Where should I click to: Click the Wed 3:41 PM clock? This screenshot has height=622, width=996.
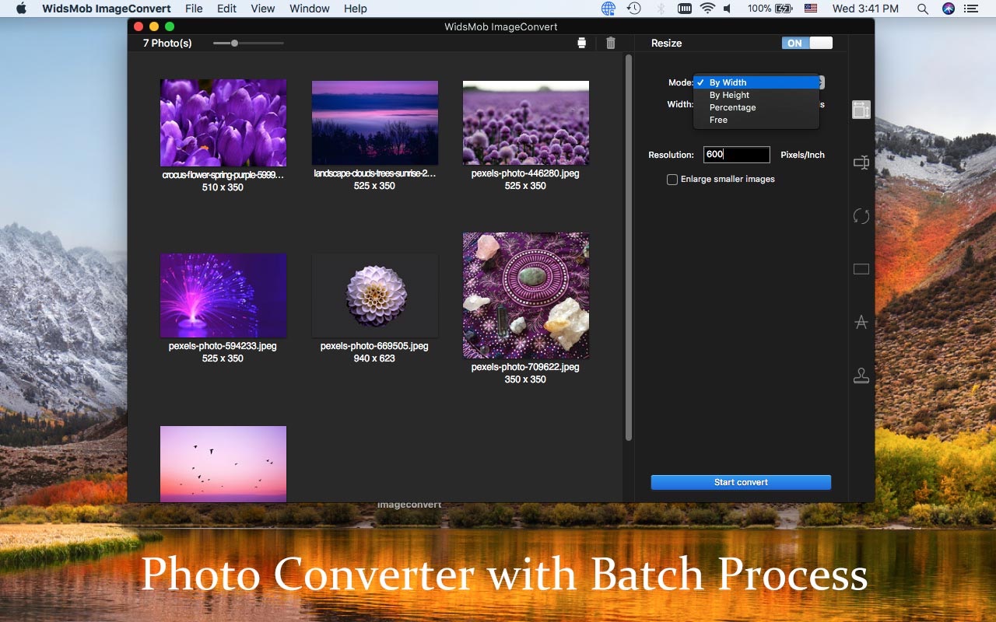865,9
